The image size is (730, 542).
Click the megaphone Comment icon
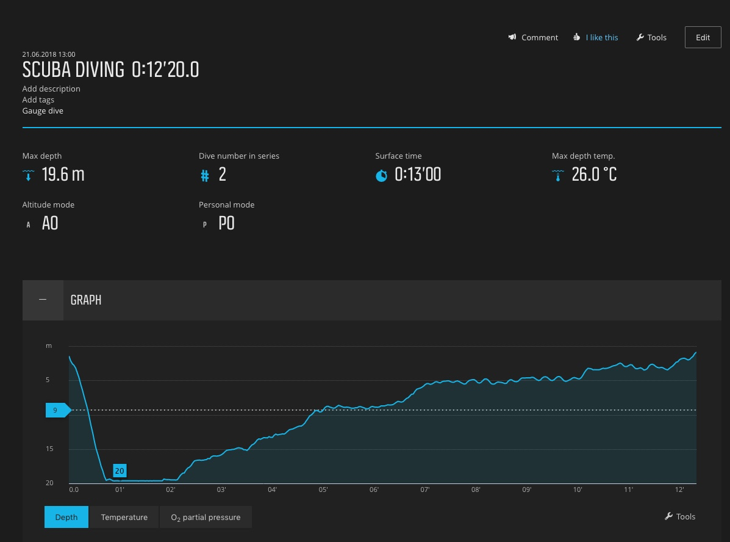[x=512, y=37]
